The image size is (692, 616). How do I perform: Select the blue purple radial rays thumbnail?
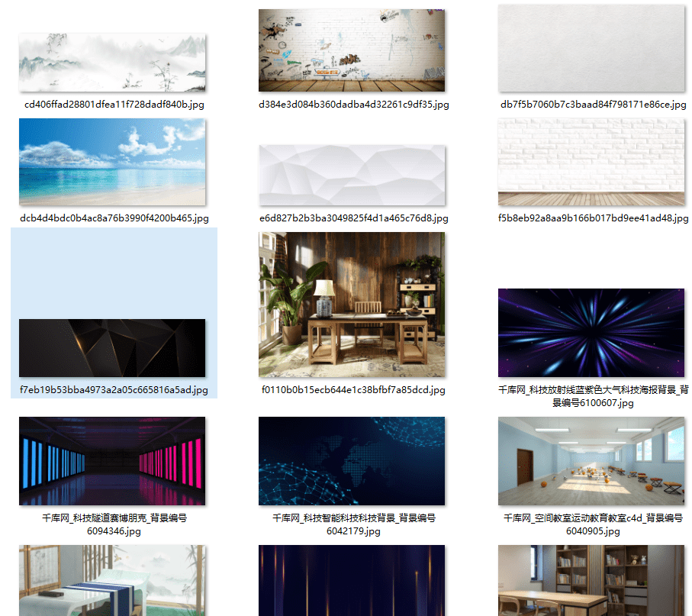(591, 333)
